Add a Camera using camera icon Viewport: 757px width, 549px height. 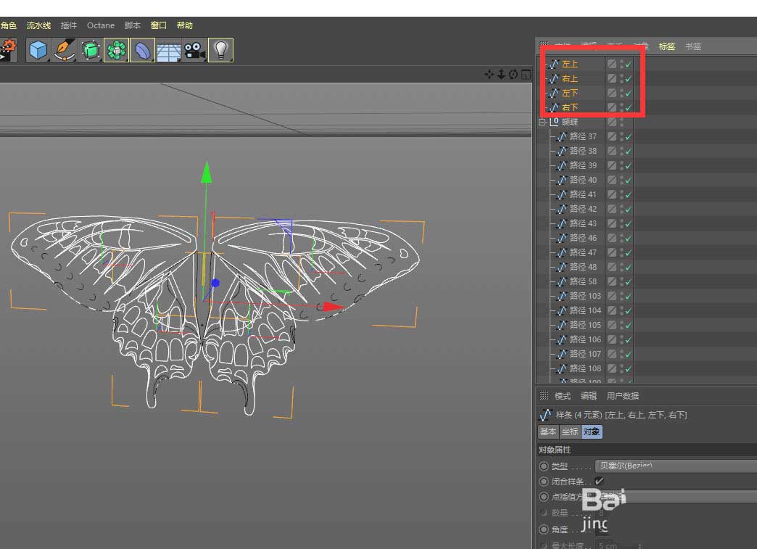pos(194,50)
